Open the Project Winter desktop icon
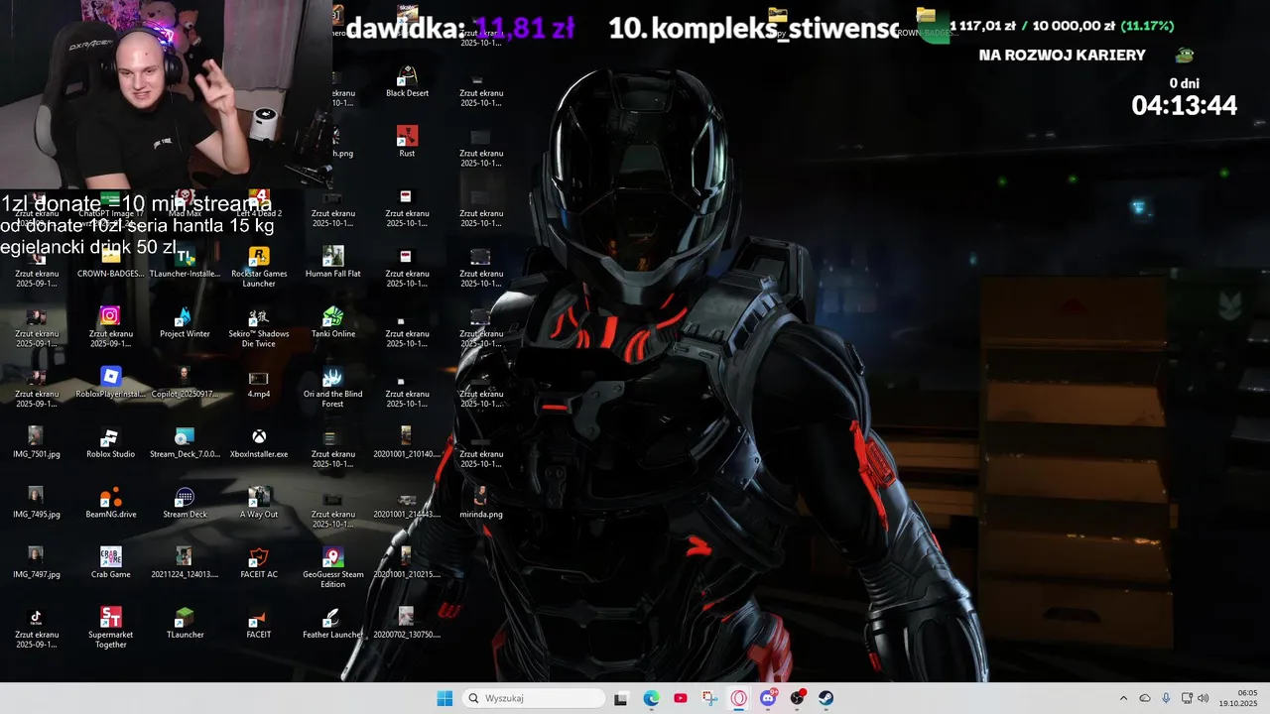Viewport: 1270px width, 714px height. 185,323
